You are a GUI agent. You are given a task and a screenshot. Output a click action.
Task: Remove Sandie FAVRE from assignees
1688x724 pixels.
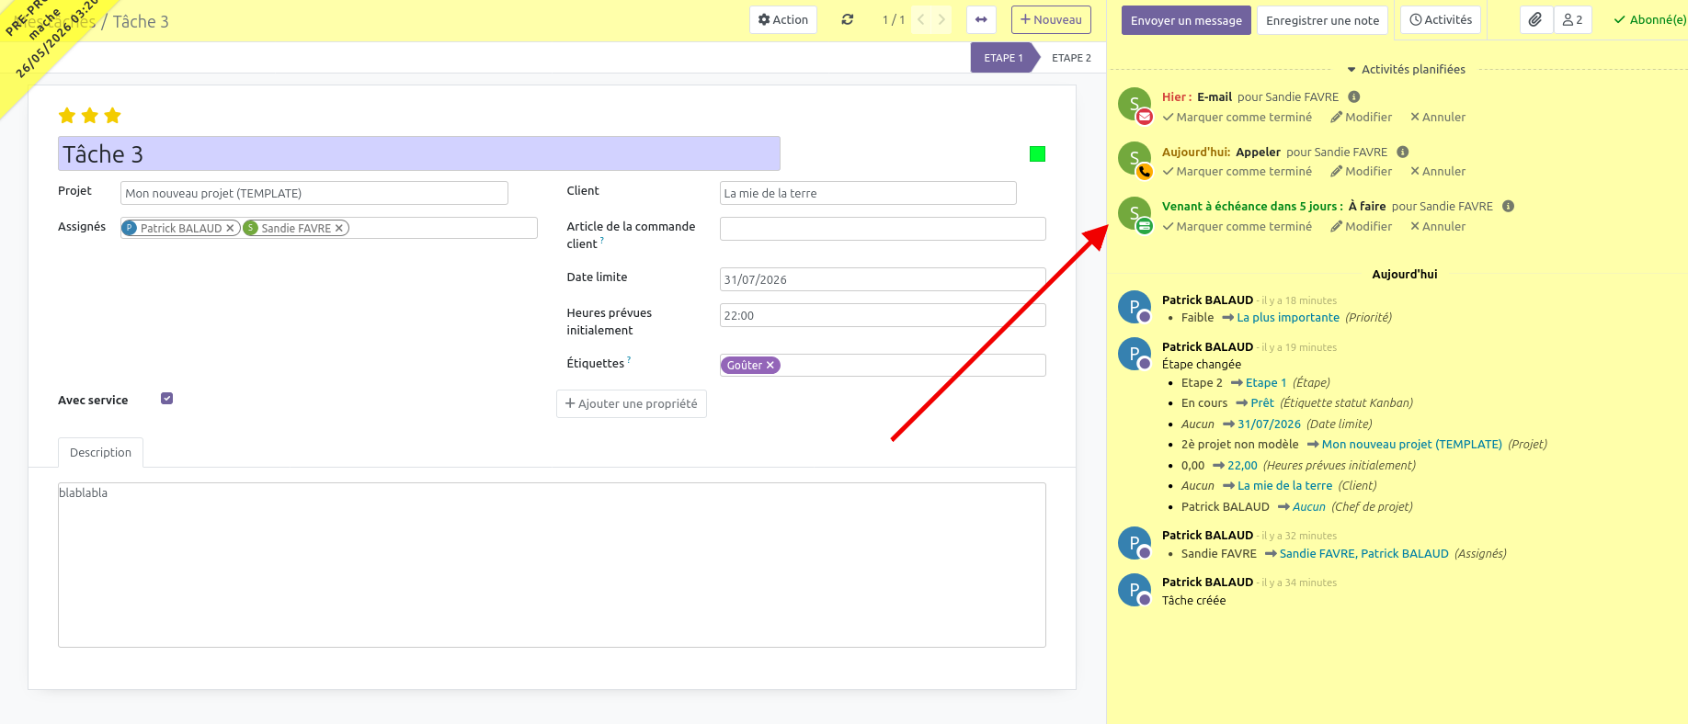pyautogui.click(x=339, y=229)
